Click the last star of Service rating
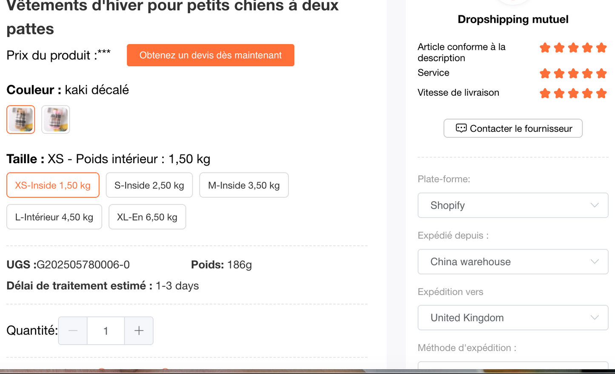Image resolution: width=615 pixels, height=374 pixels. click(601, 74)
